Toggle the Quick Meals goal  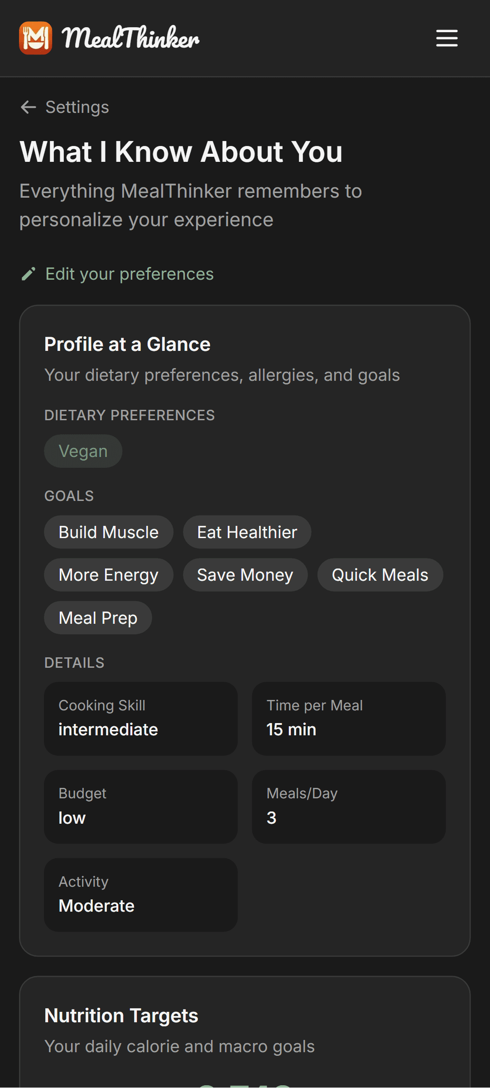tap(380, 574)
